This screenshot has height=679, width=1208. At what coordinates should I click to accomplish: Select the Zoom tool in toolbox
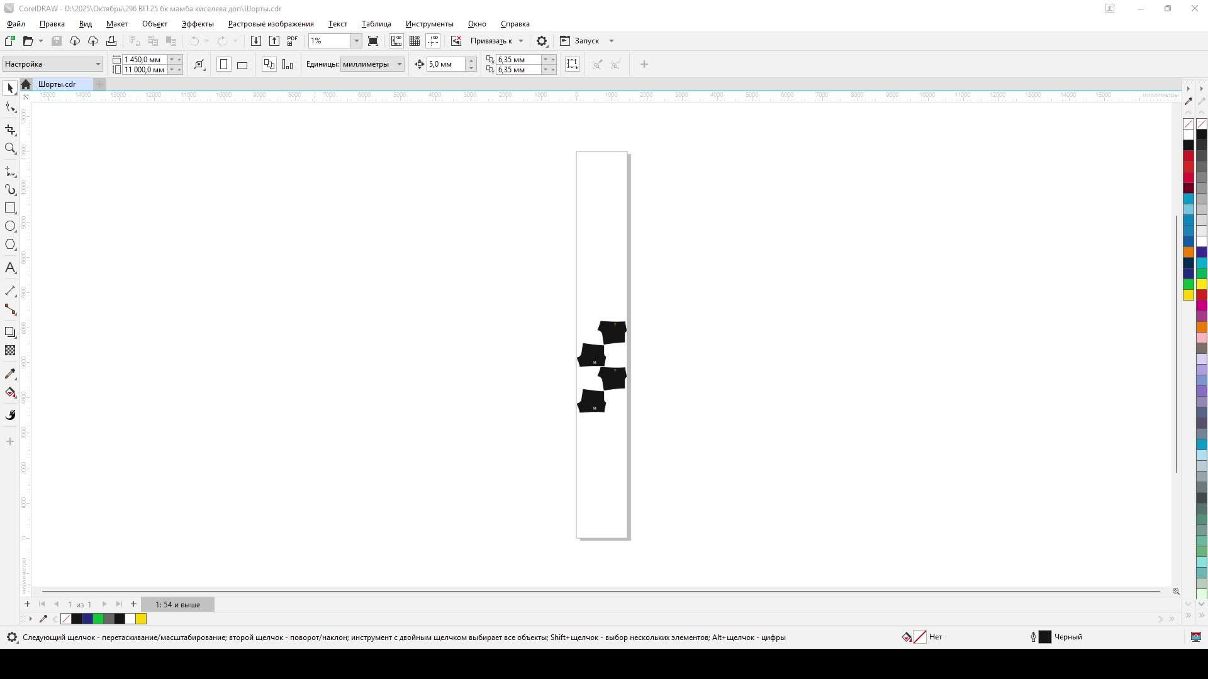pos(10,148)
